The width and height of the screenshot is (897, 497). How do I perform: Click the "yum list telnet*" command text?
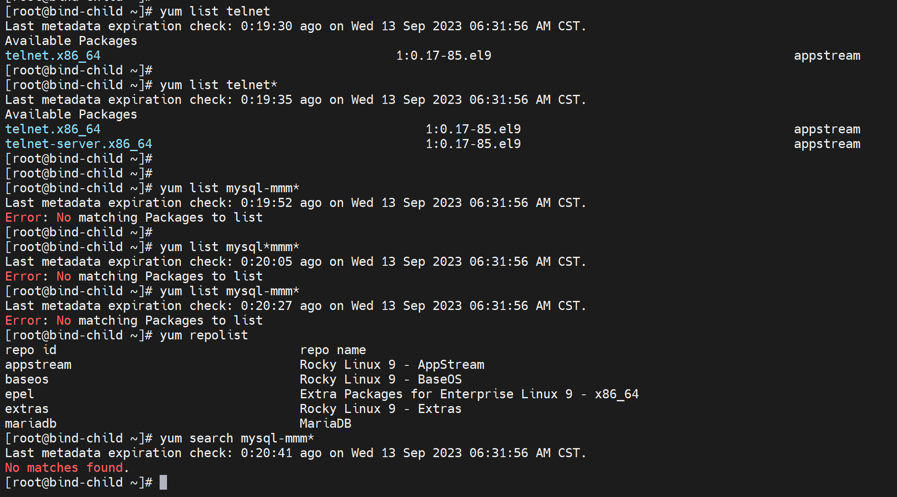(x=218, y=85)
